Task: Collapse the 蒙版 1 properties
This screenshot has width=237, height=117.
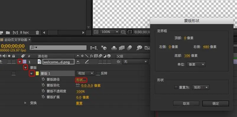Action: (x=31, y=73)
